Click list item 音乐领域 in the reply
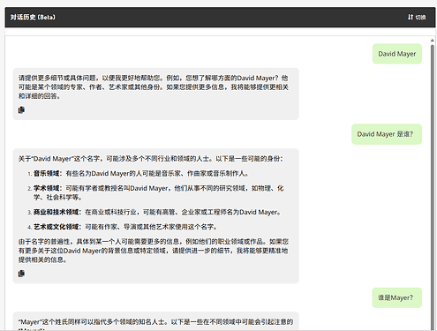437x331 pixels. 141,174
